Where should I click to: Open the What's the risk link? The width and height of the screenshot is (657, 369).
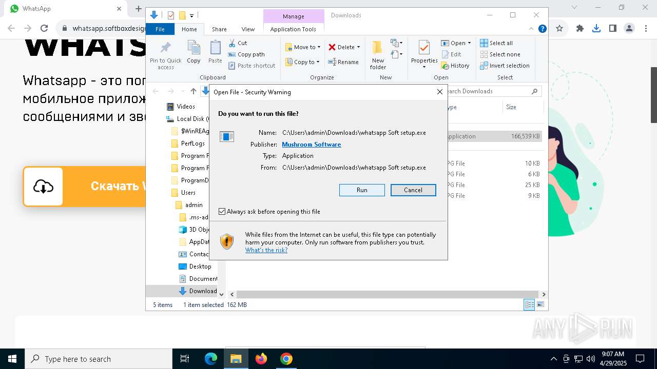(x=266, y=250)
